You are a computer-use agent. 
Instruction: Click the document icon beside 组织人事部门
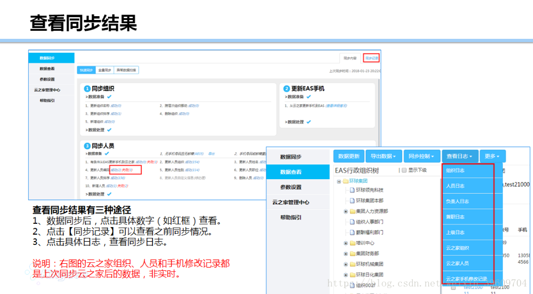(352, 222)
